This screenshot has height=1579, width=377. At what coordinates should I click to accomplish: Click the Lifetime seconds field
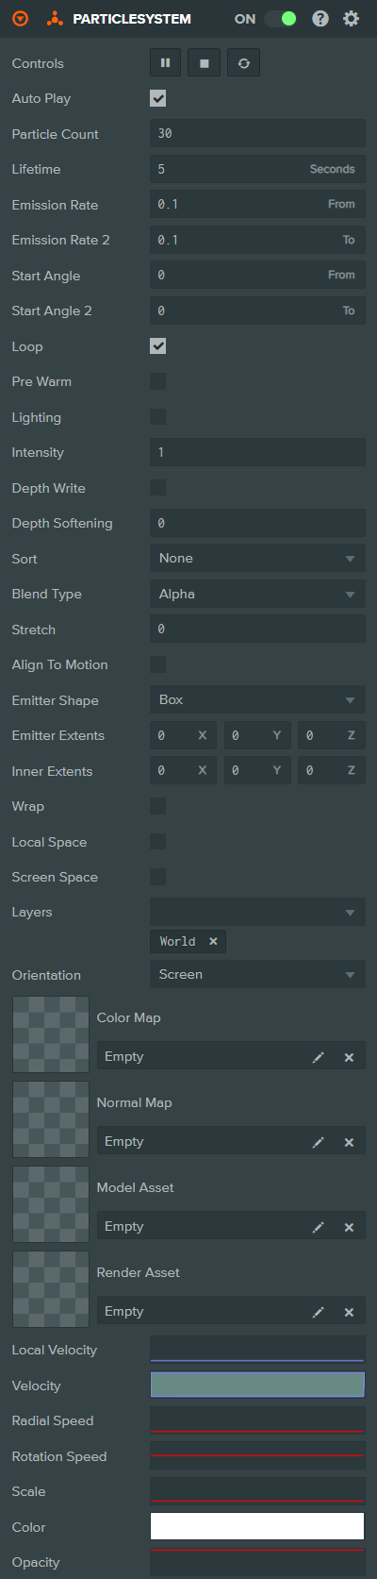[x=257, y=169]
